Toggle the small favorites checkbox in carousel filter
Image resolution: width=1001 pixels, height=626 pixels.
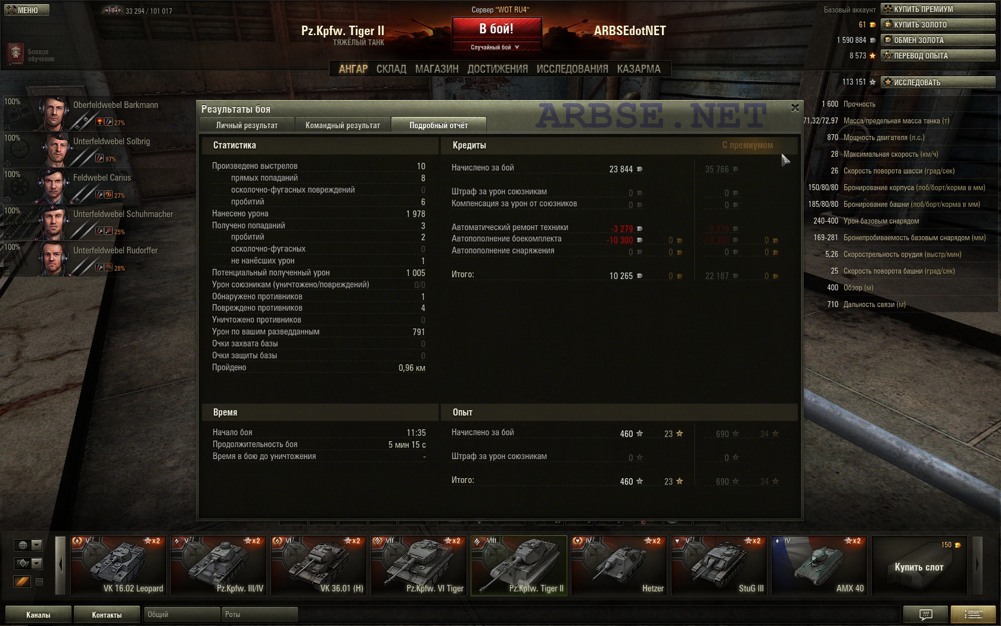pos(39,582)
